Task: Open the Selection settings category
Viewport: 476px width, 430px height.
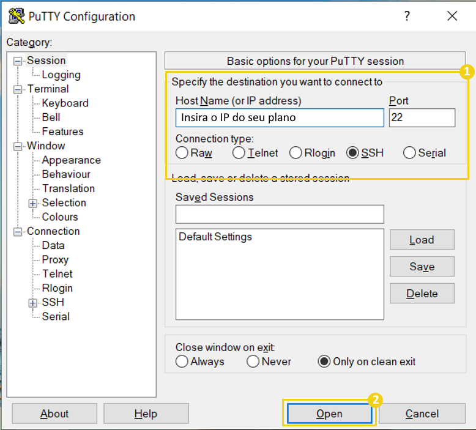Action: point(64,202)
